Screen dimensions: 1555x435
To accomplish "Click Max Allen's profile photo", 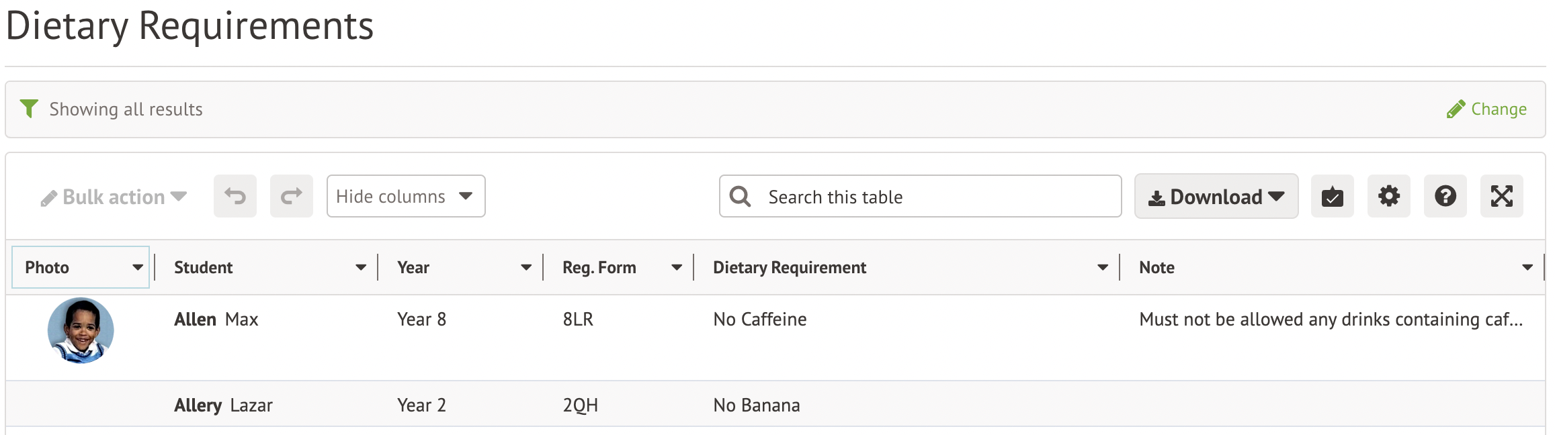I will [x=81, y=330].
